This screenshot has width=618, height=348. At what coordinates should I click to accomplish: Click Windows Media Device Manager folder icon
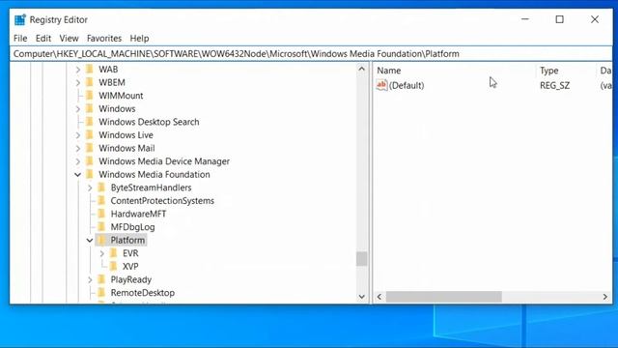pos(90,161)
